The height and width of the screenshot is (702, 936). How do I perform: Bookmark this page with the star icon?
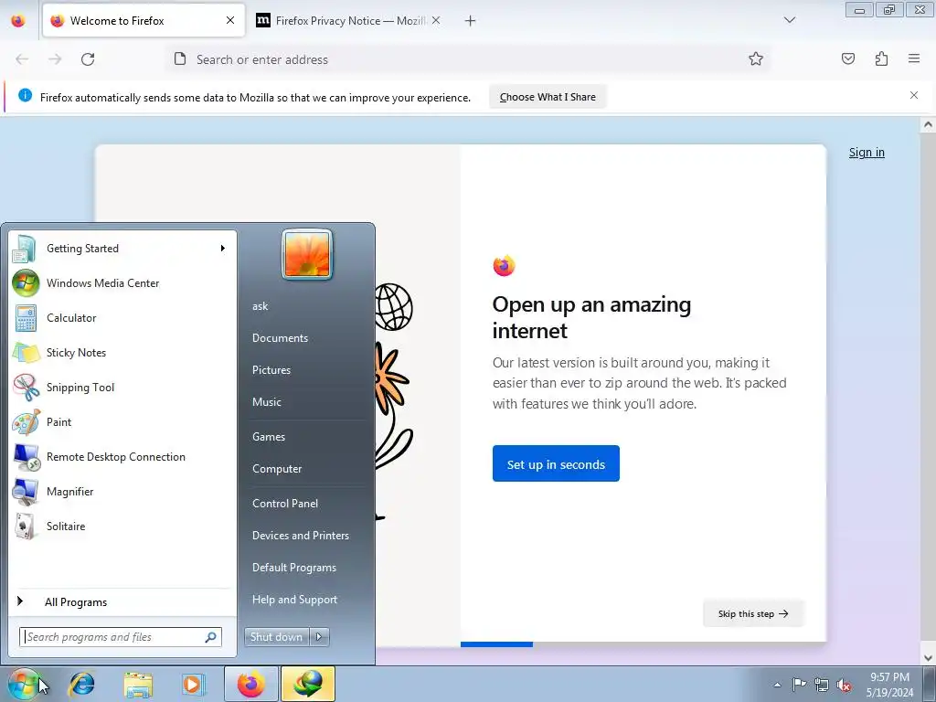pyautogui.click(x=756, y=58)
